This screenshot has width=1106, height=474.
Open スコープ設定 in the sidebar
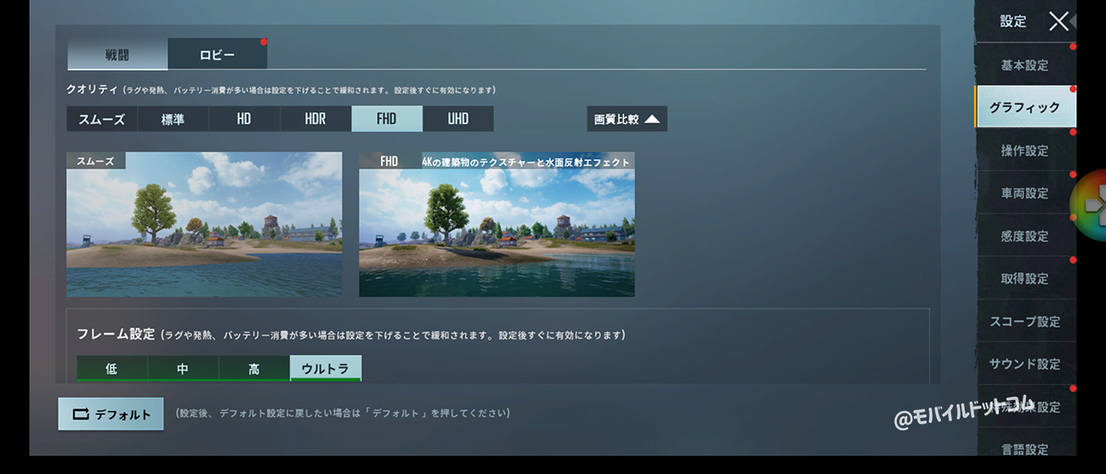point(1025,322)
